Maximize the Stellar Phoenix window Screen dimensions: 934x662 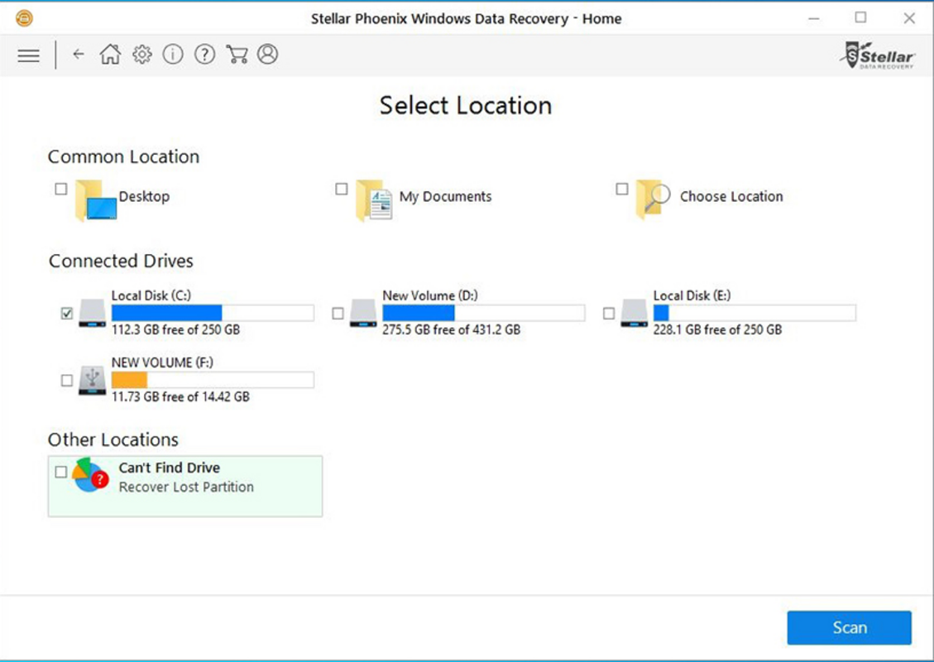860,18
